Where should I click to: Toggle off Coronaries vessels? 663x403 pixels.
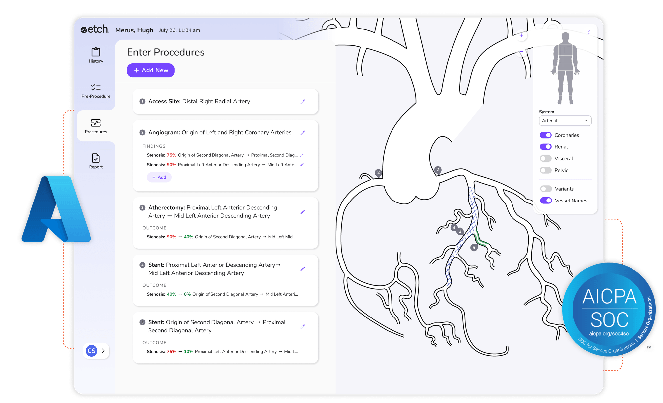coord(546,135)
